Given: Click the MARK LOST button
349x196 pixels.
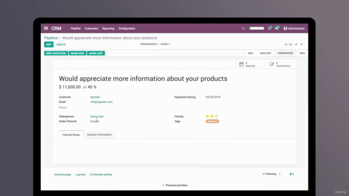Looking at the screenshot, I should [x=96, y=53].
